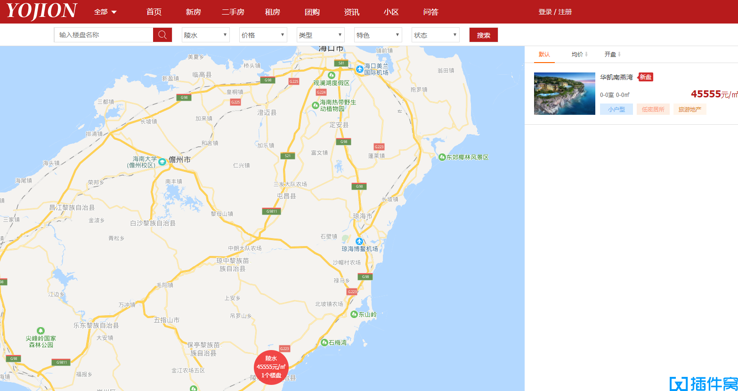Click the magnifier search icon button
738x391 pixels.
162,35
